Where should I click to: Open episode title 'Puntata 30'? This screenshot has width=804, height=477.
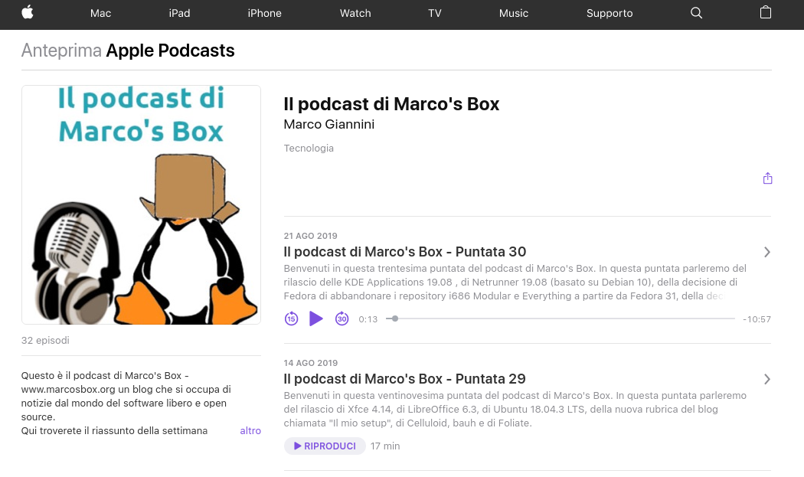tap(404, 252)
